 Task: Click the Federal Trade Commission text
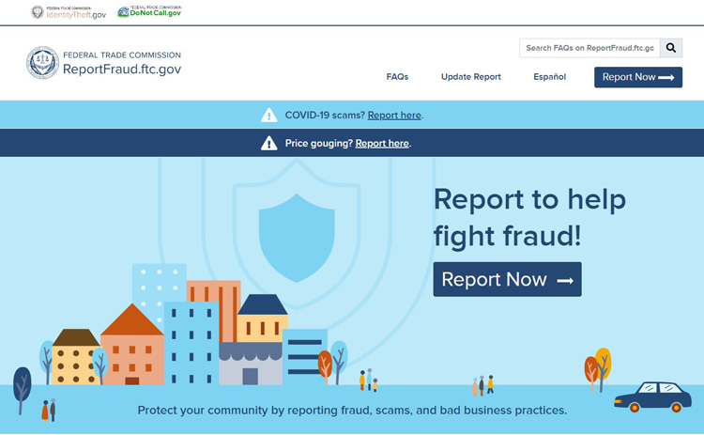122,54
